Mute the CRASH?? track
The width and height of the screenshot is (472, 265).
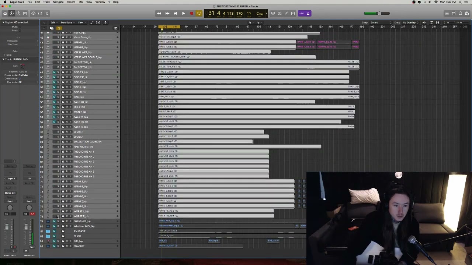(x=54, y=246)
